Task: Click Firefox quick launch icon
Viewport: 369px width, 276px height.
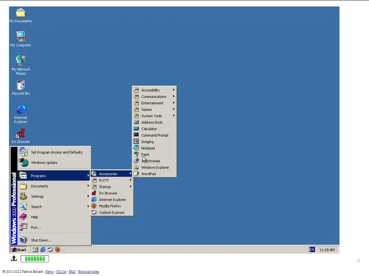Action: point(58,250)
